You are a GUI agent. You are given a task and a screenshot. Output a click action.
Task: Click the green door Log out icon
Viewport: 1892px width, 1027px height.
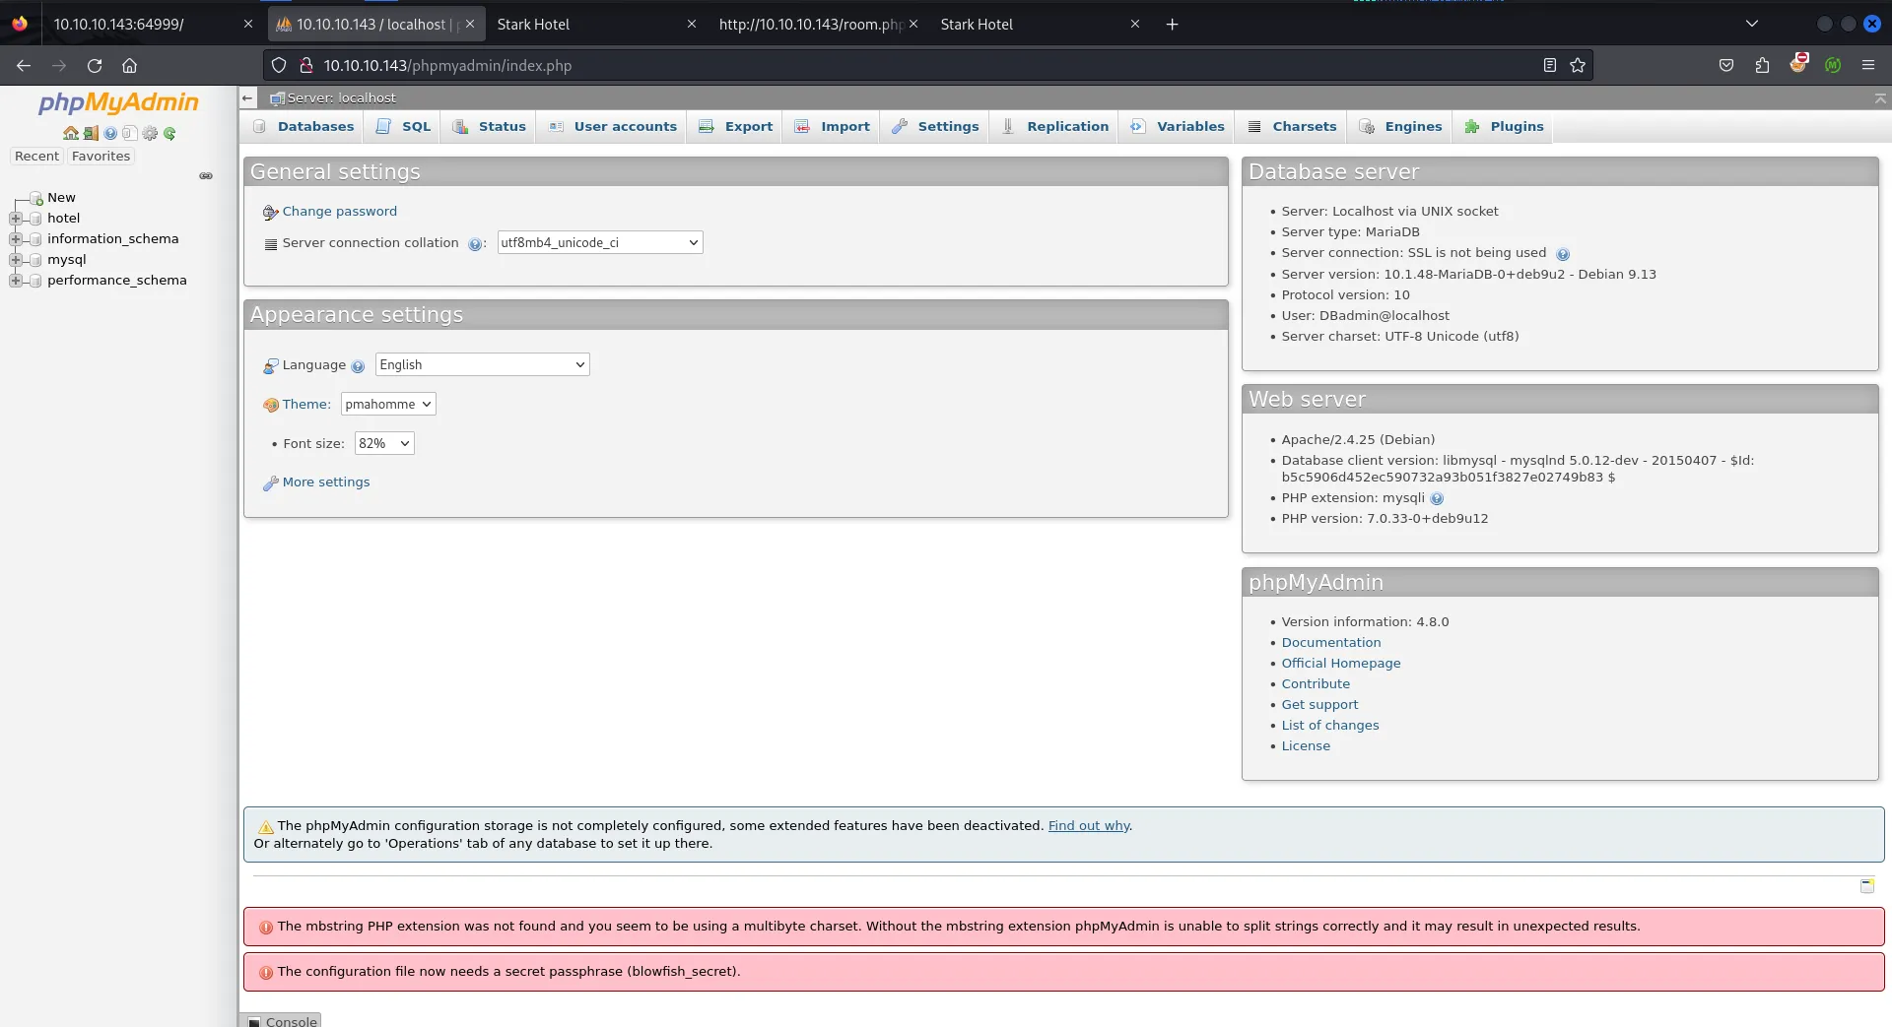[91, 133]
